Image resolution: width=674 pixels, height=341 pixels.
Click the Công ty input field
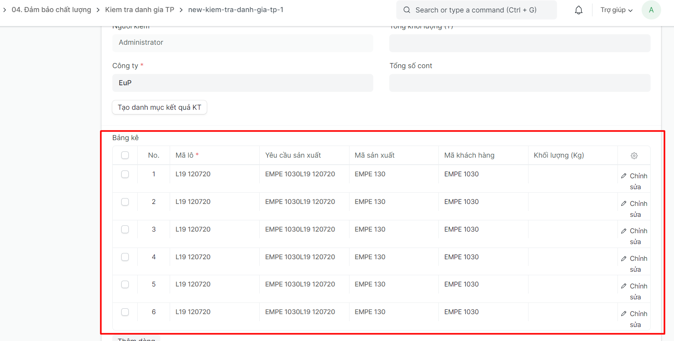pyautogui.click(x=243, y=83)
